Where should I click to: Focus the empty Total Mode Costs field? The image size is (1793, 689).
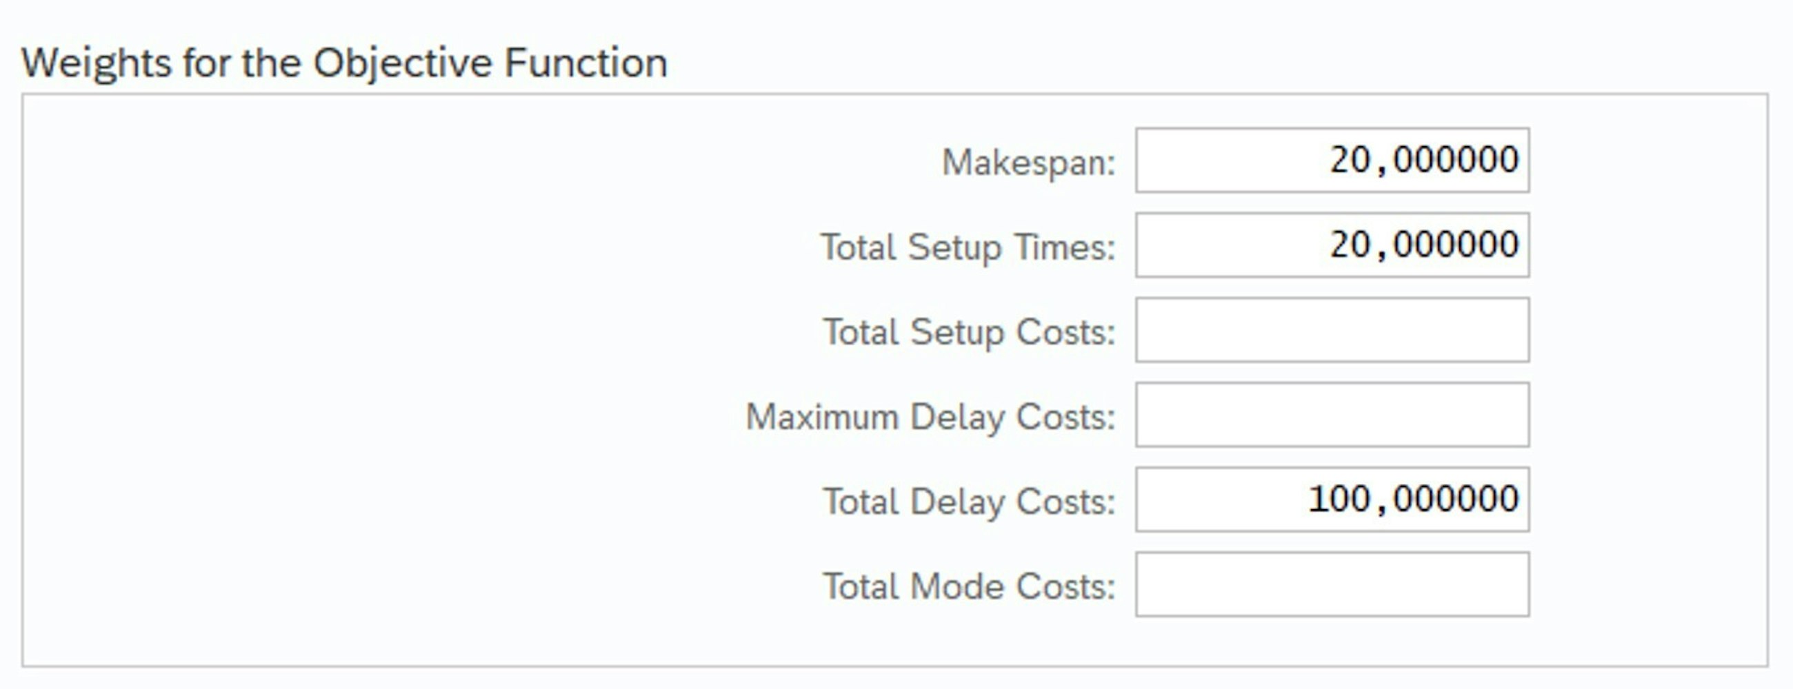[x=1331, y=584]
